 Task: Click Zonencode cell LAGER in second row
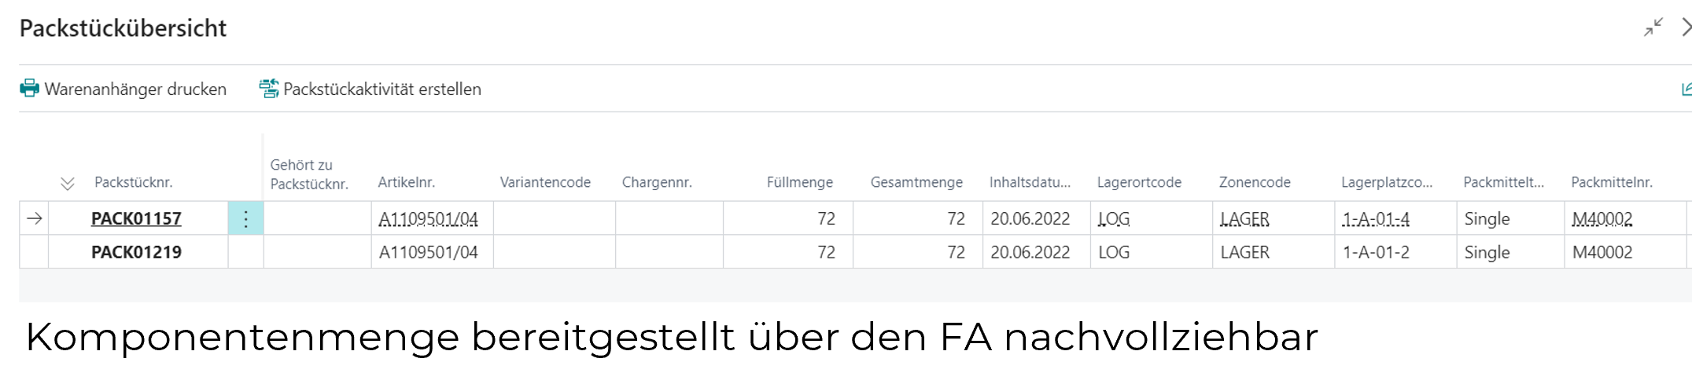(1244, 252)
